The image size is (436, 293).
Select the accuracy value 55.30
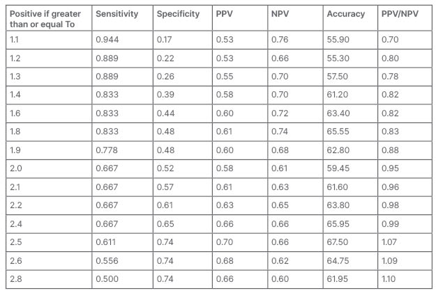(337, 58)
